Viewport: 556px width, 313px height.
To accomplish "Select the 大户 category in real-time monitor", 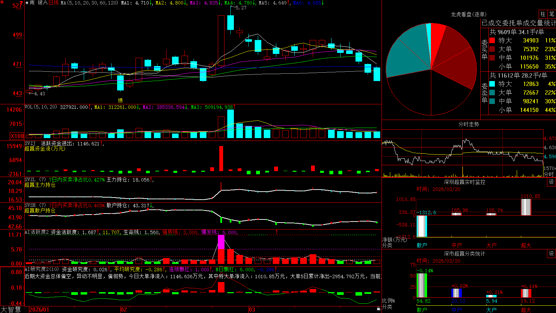I will 491,245.
